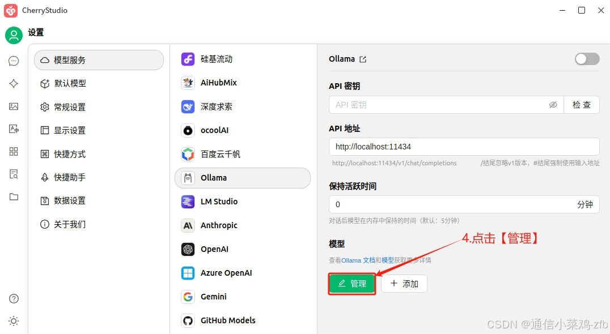This screenshot has width=610, height=334.
Task: Open the user avatar icon
Action: pyautogui.click(x=14, y=35)
